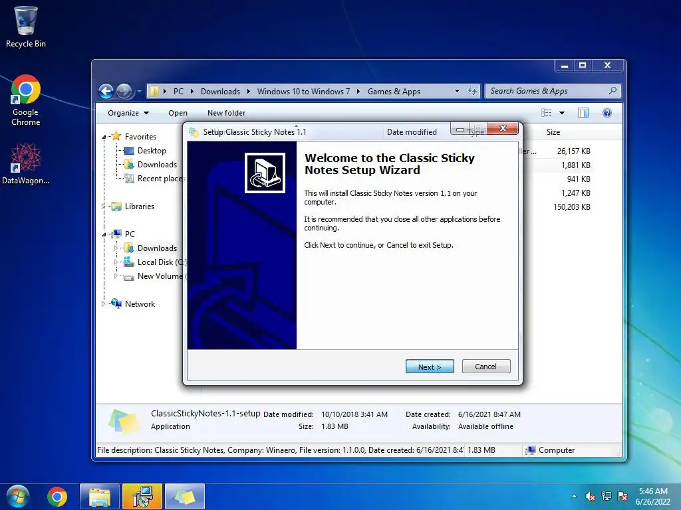Expand arrow after Downloads in address bar

tap(249, 92)
